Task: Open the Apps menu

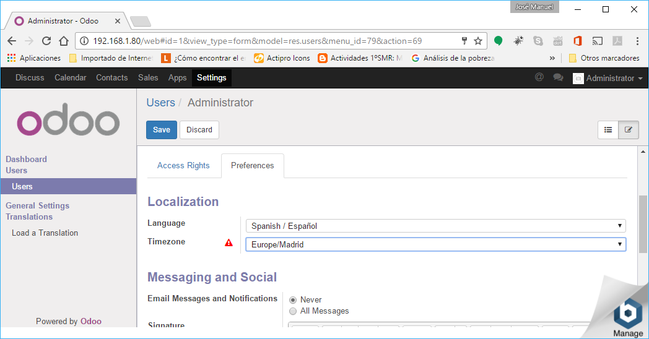Action: [177, 78]
